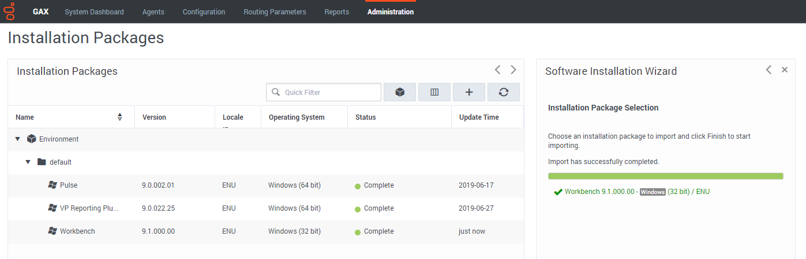Click update date 2019-06-27
The image size is (806, 259).
tap(476, 208)
